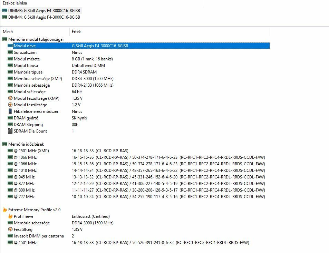Image resolution: width=329 pixels, height=253 pixels.
Task: Click memory icon beside @ 1501 MHz (XMP)
Action: (10, 150)
